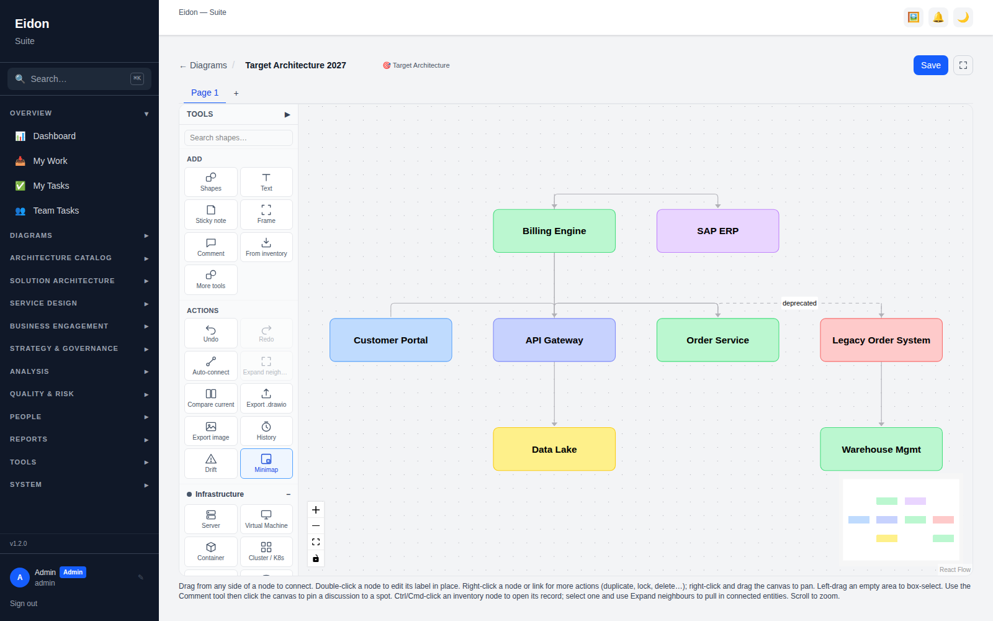Click the minimap overview
Image resolution: width=993 pixels, height=621 pixels.
coord(901,520)
